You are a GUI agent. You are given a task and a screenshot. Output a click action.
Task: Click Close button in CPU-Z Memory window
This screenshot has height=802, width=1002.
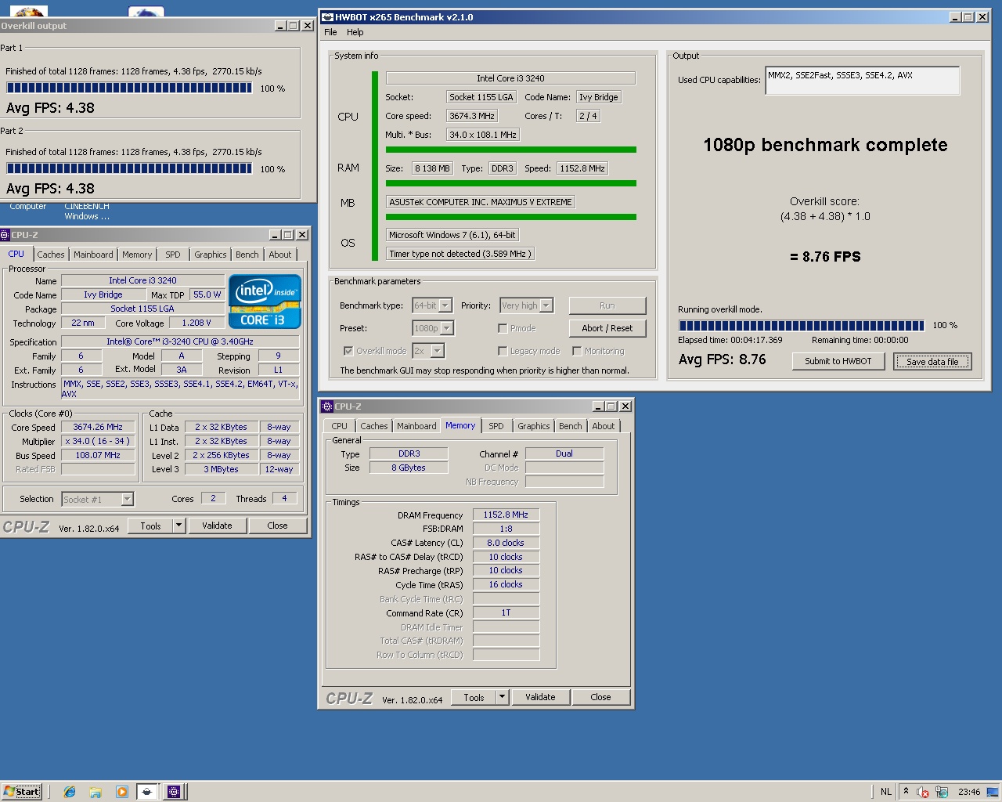[x=600, y=697]
